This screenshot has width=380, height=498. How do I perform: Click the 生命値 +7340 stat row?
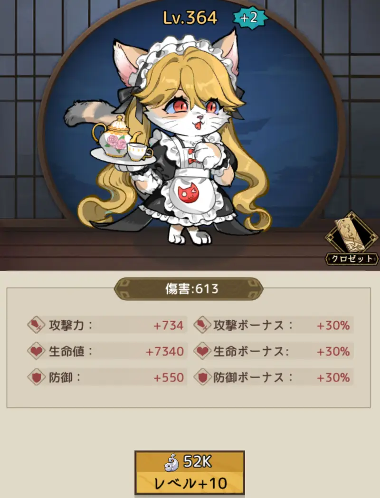pos(107,351)
